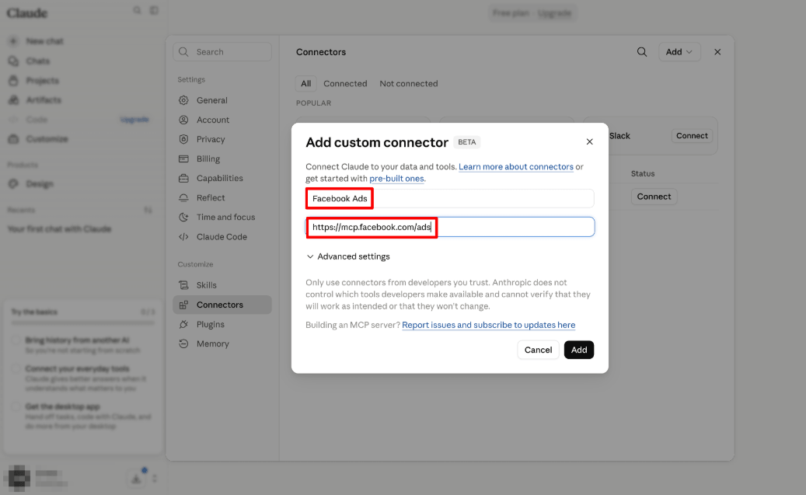Click the settings Search field

(x=222, y=52)
